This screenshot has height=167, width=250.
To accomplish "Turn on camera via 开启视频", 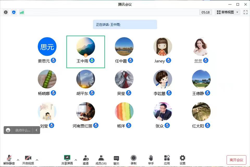I will 28,159.
